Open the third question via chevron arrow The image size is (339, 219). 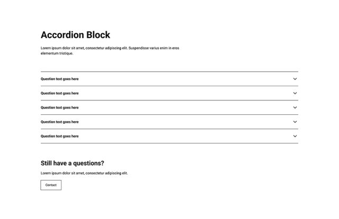295,107
